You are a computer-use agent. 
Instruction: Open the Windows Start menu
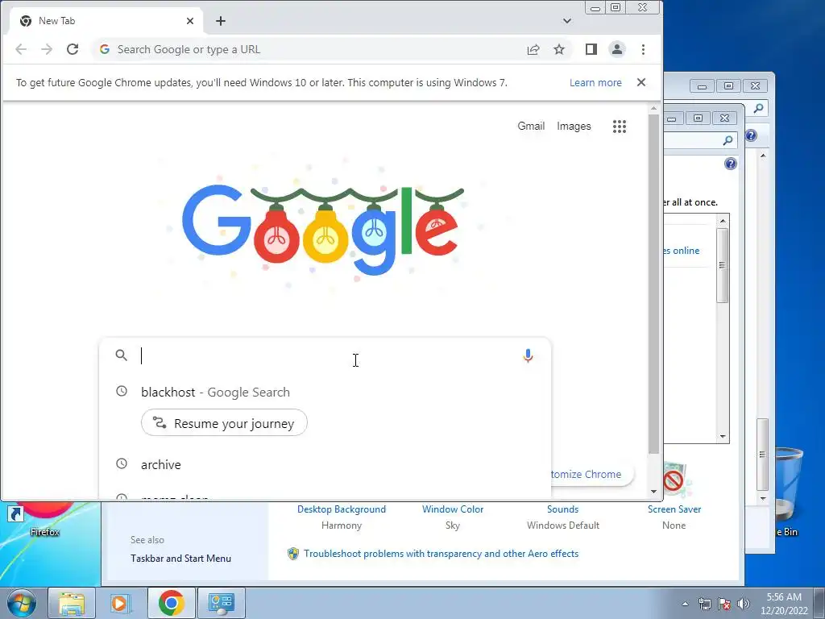tap(22, 603)
